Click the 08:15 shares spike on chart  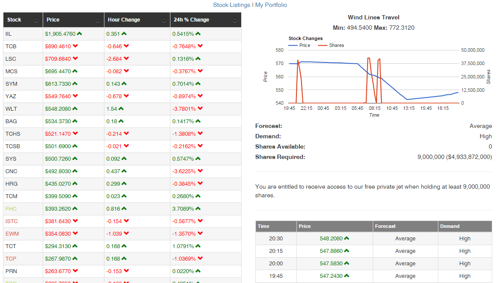(x=368, y=79)
